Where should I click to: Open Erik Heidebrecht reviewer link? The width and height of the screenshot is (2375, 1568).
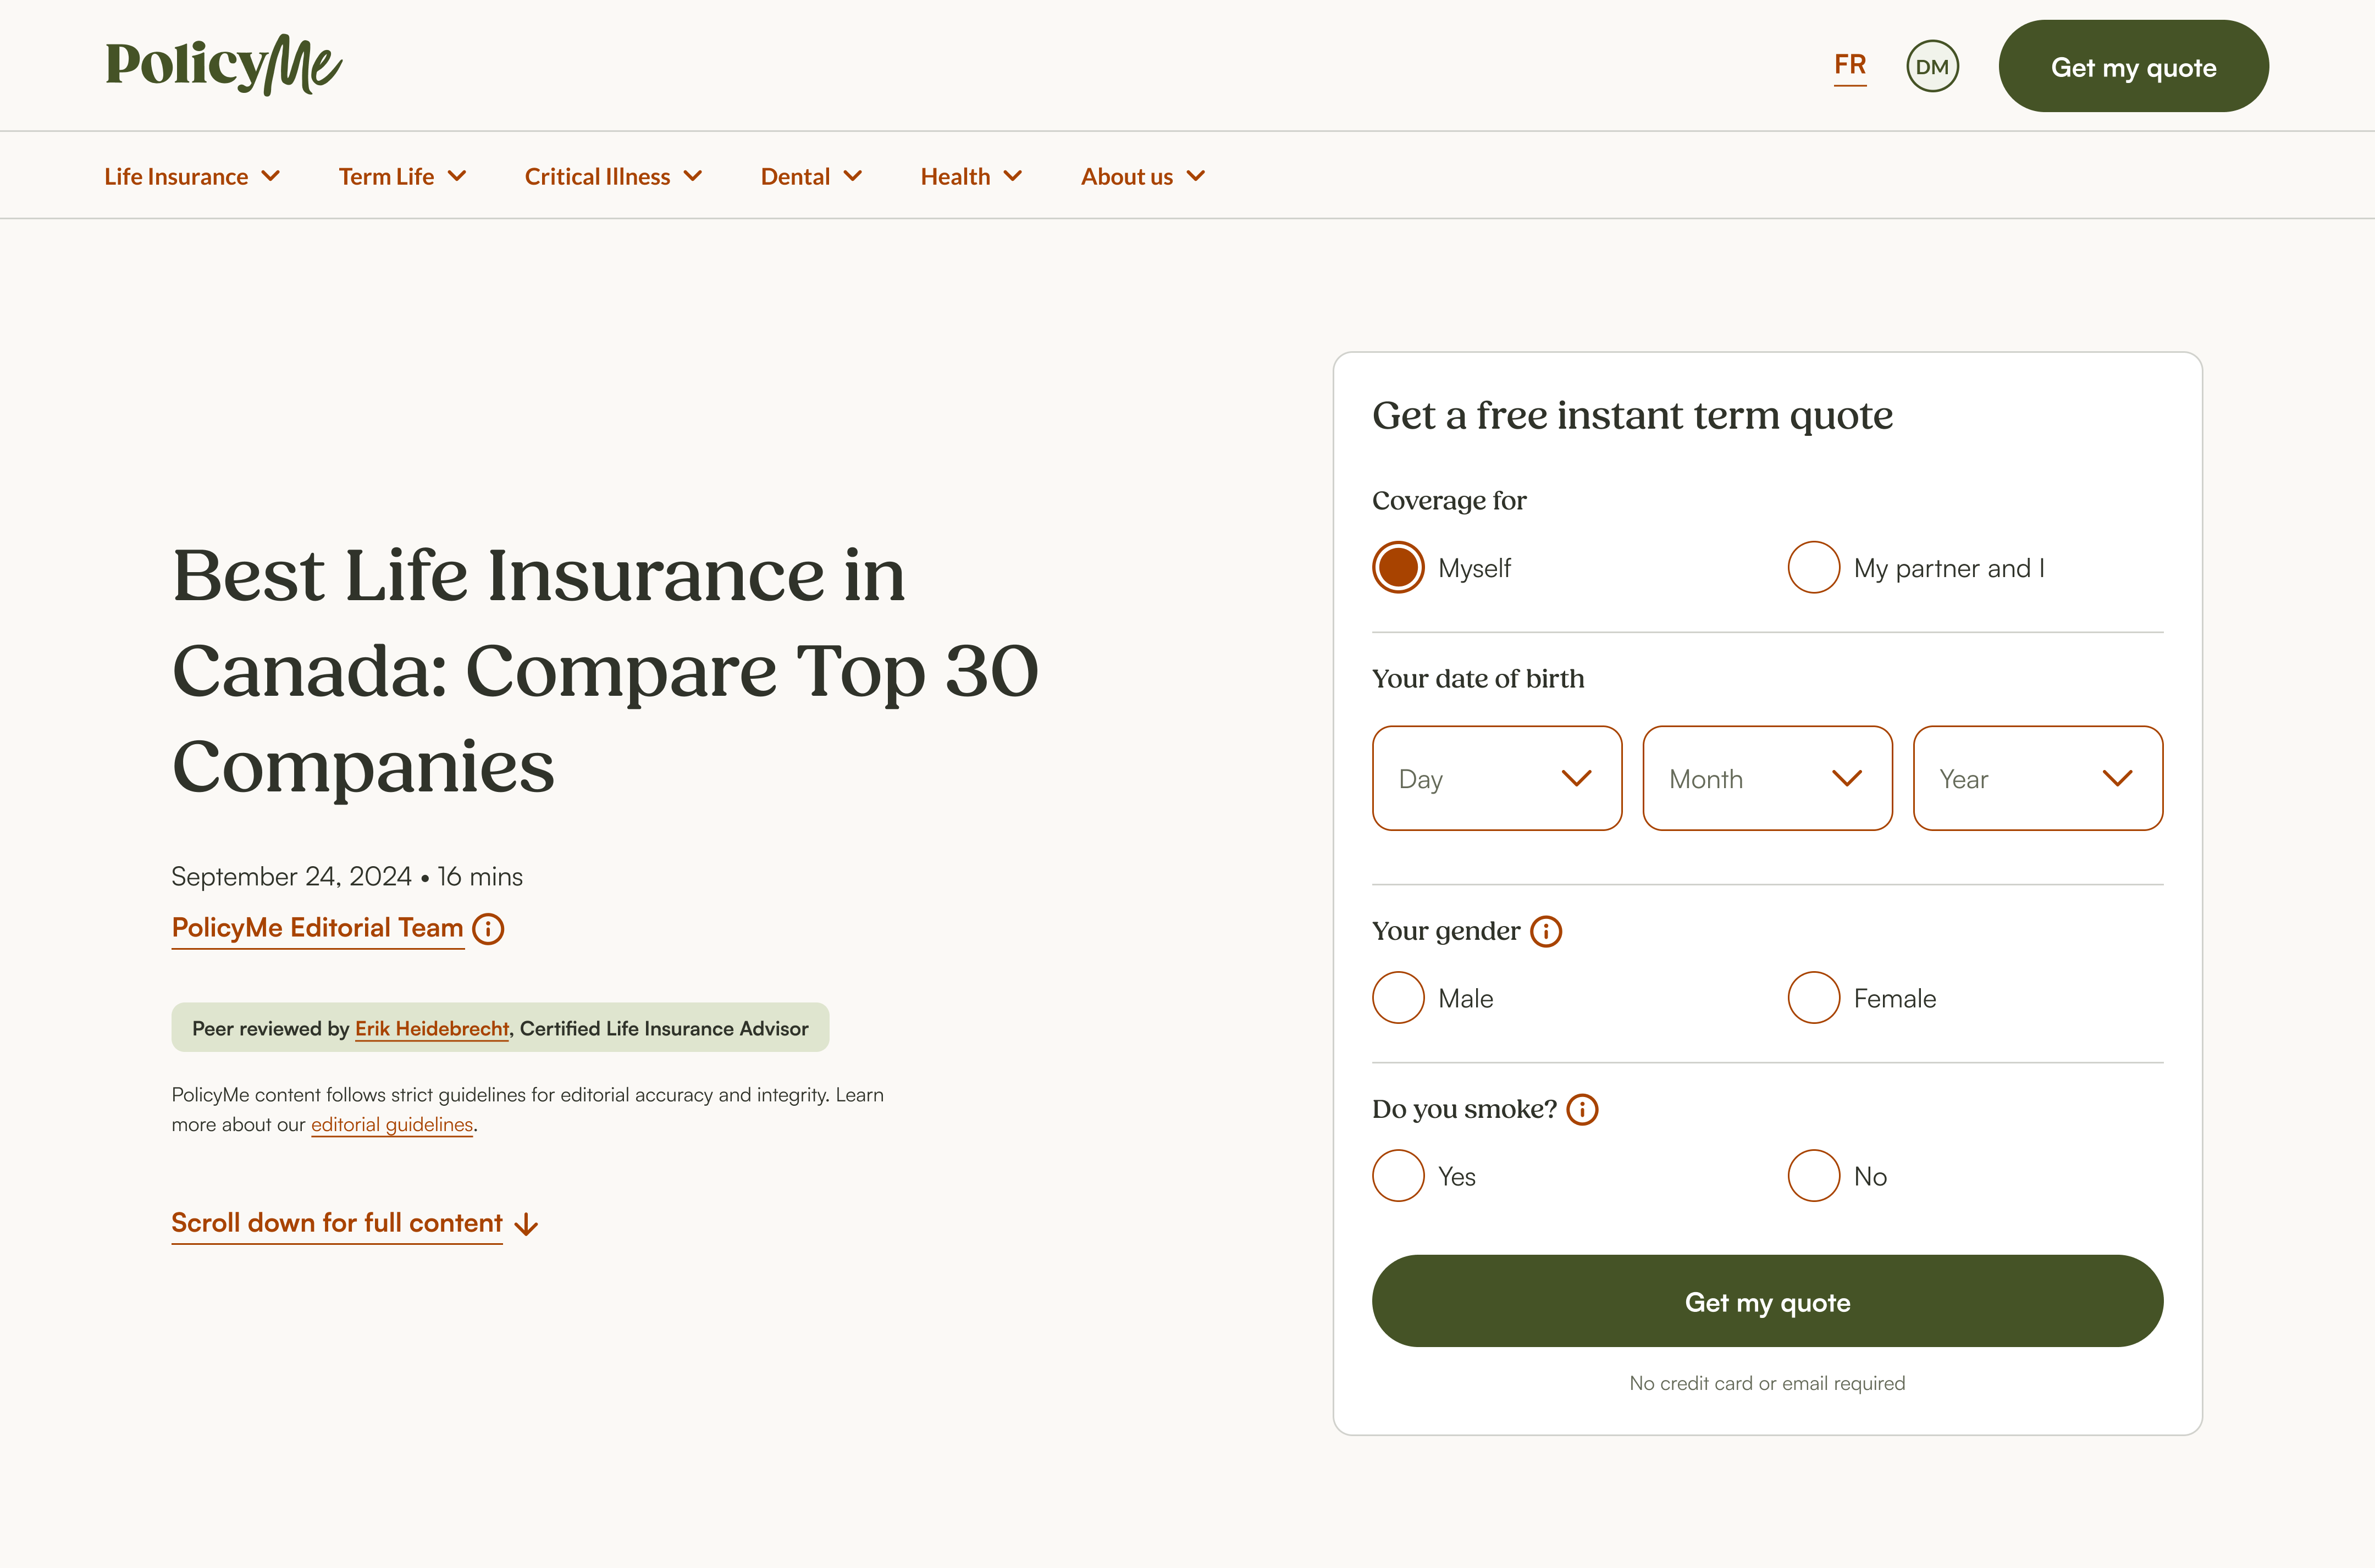(x=432, y=1029)
